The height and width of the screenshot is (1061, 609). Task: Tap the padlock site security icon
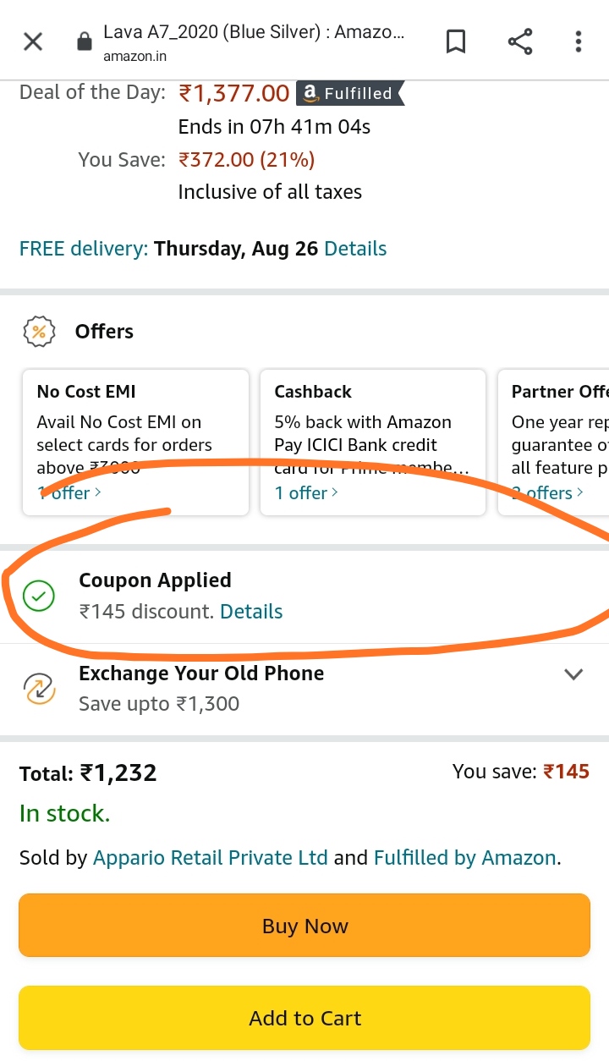click(x=83, y=41)
